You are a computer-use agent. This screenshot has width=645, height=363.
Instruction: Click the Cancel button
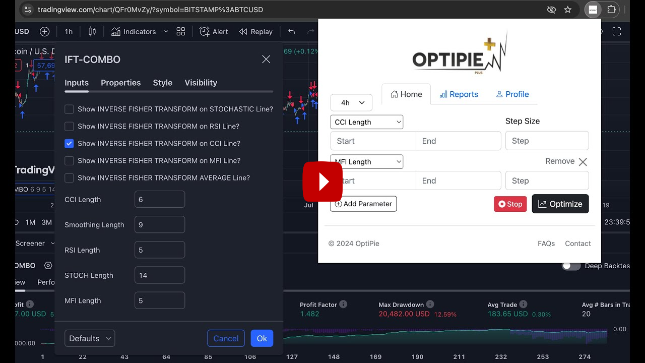click(226, 338)
